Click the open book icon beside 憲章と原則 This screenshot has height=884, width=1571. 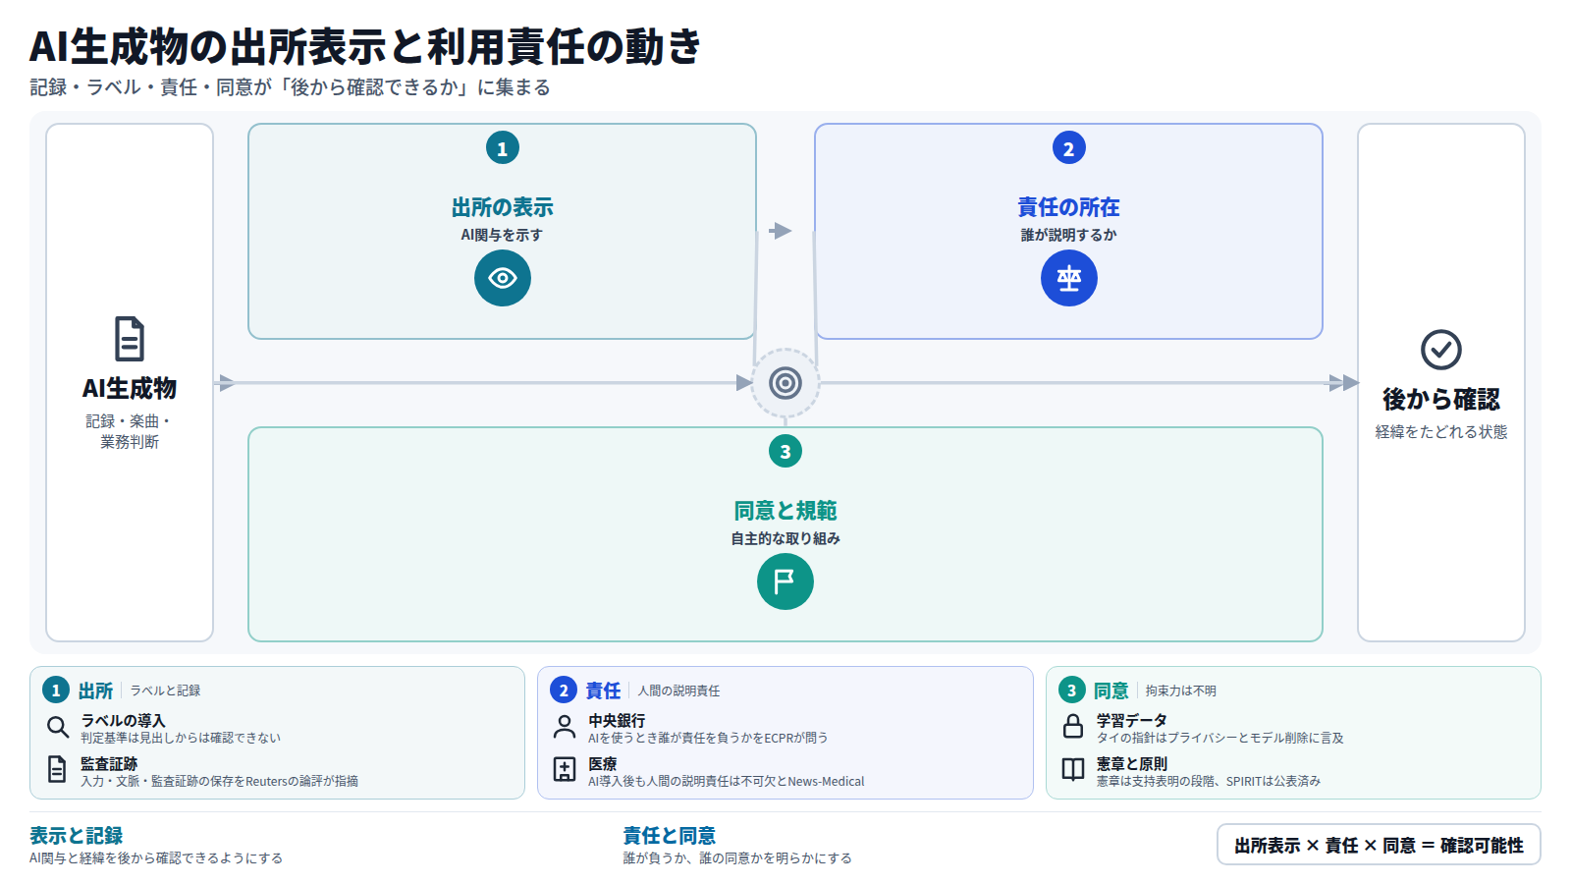1073,770
